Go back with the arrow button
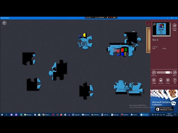The image size is (178, 133). coord(4,23)
